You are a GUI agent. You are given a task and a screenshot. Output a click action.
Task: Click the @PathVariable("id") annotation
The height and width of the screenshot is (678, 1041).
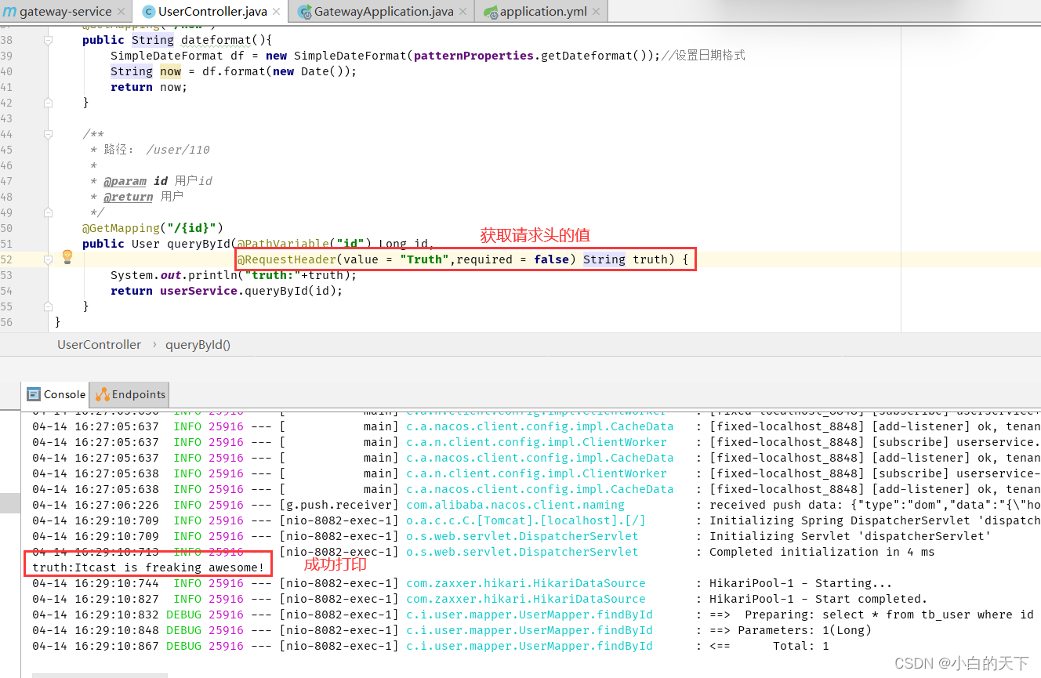pos(304,244)
